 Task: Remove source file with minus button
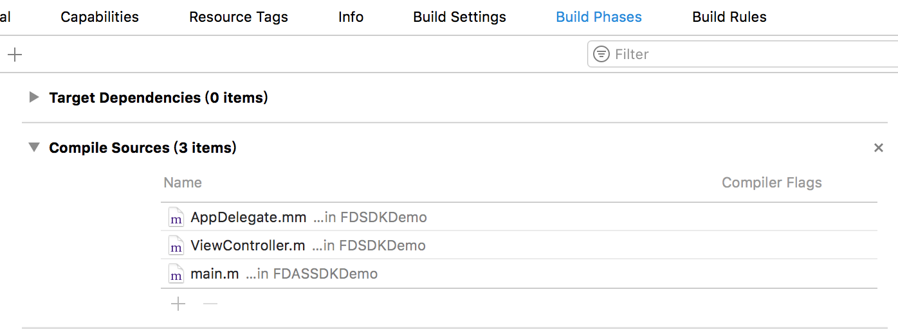(x=210, y=304)
